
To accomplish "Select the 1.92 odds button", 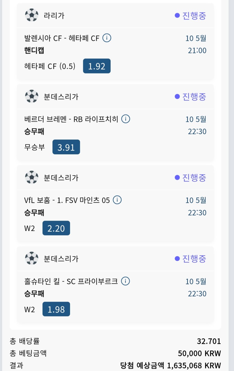I will (97, 66).
